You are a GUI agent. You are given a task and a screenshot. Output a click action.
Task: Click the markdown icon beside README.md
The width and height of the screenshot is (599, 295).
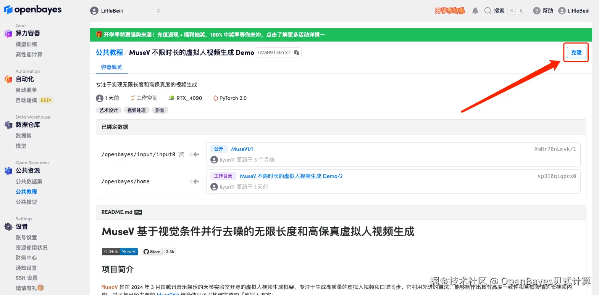[x=138, y=212]
